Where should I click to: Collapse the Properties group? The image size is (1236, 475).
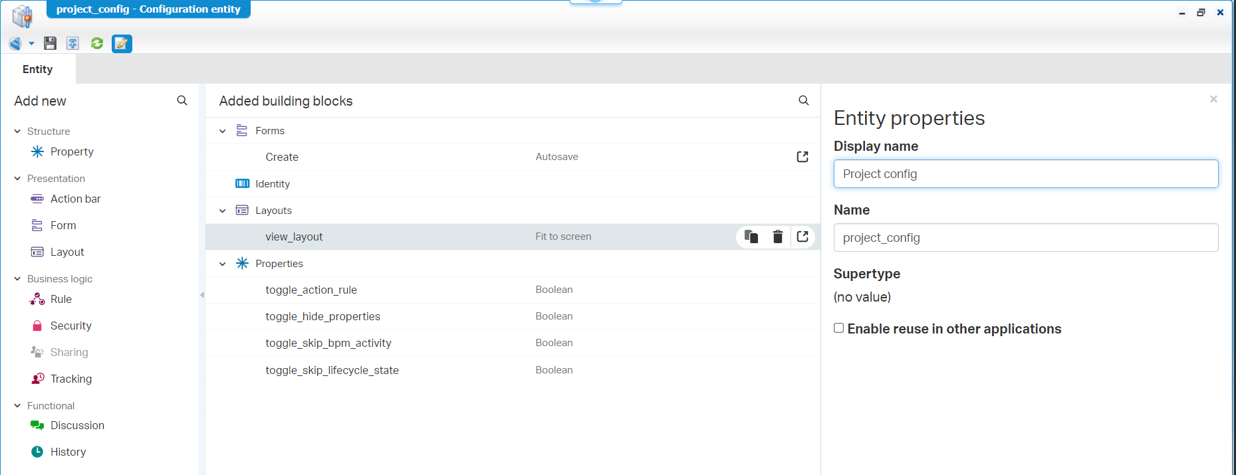pyautogui.click(x=223, y=264)
